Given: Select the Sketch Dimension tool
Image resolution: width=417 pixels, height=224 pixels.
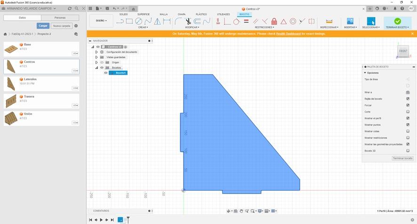Looking at the screenshot, I should (167, 21).
